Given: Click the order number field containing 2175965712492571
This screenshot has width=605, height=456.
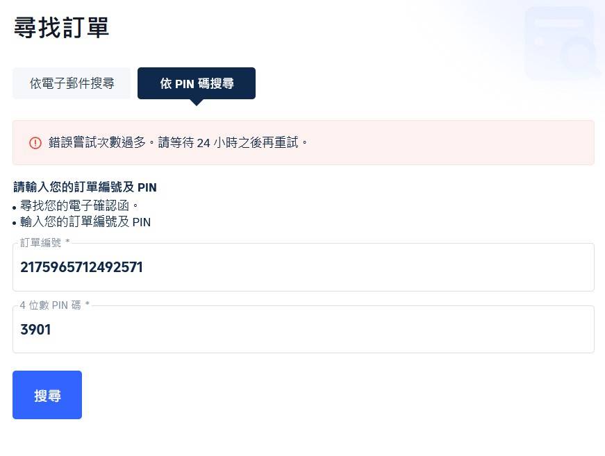Looking at the screenshot, I should pyautogui.click(x=303, y=267).
